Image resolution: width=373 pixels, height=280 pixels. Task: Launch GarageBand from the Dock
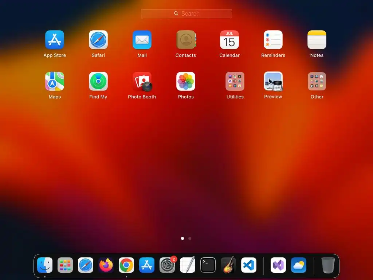tap(228, 265)
